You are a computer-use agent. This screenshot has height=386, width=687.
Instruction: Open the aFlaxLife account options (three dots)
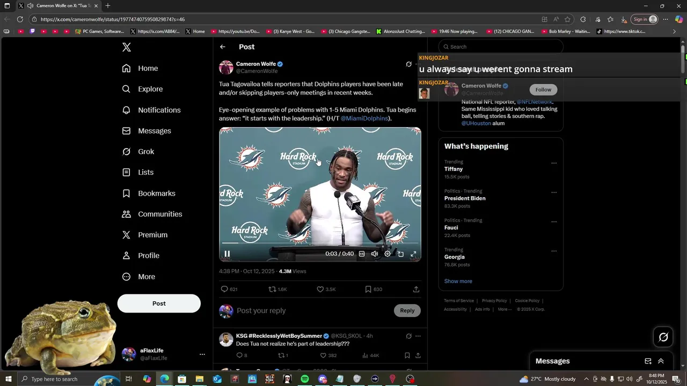[202, 354]
